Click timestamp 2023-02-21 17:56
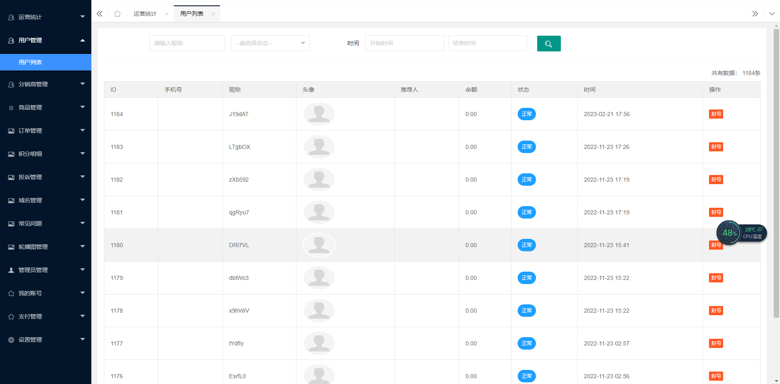Image resolution: width=780 pixels, height=384 pixels. pyautogui.click(x=606, y=114)
